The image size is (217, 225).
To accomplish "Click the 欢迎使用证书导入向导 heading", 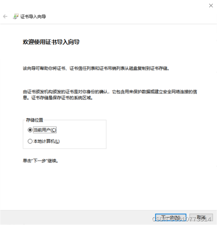I will pyautogui.click(x=51, y=42).
